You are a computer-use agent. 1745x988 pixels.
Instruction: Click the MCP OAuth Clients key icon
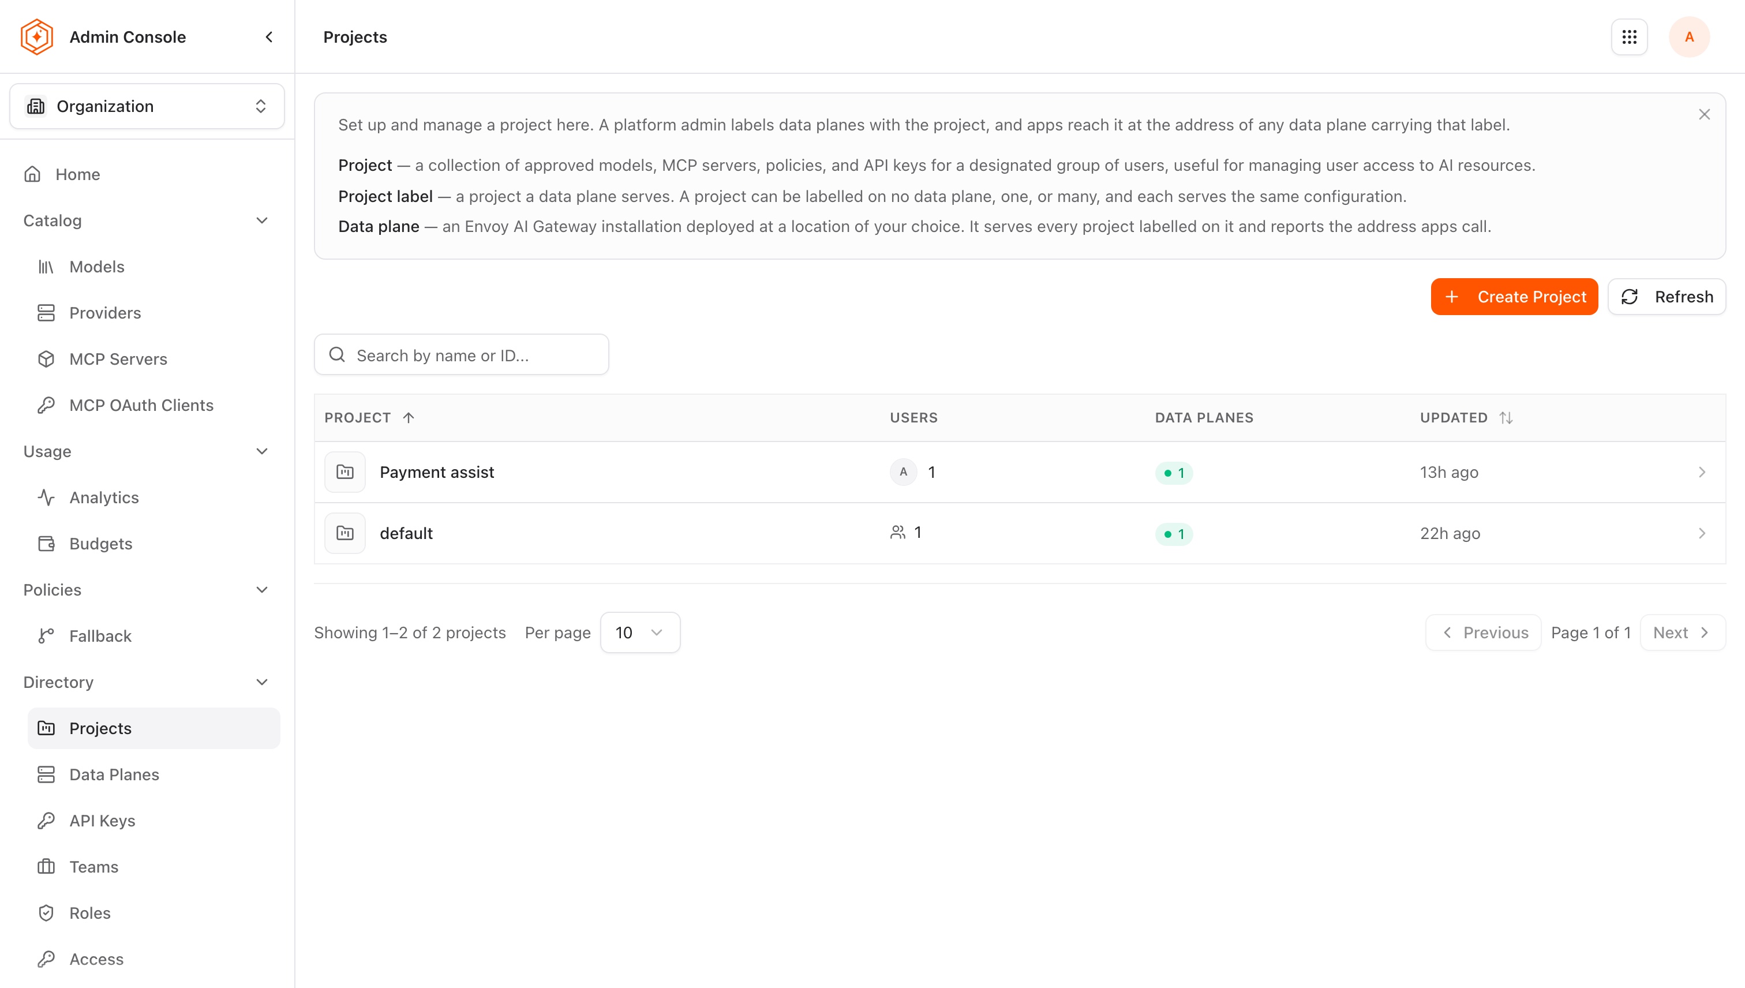click(46, 405)
